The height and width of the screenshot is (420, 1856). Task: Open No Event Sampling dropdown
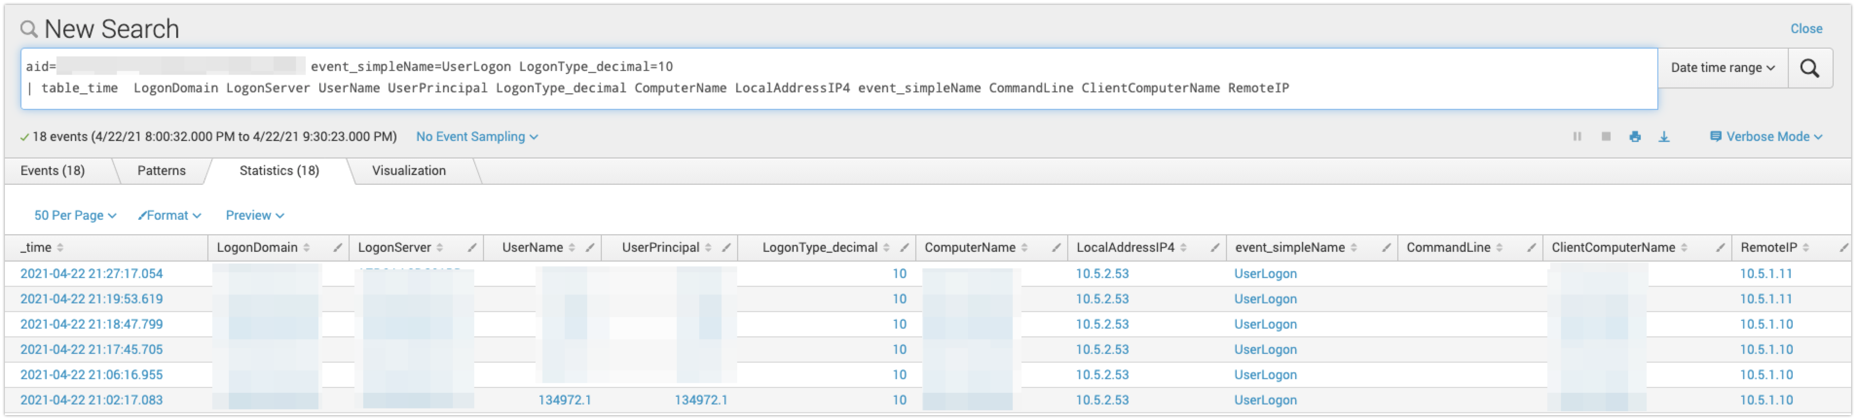(477, 137)
